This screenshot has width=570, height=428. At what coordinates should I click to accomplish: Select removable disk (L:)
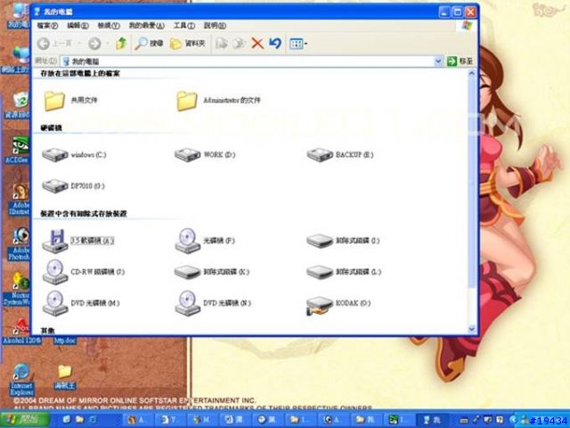coord(344,272)
